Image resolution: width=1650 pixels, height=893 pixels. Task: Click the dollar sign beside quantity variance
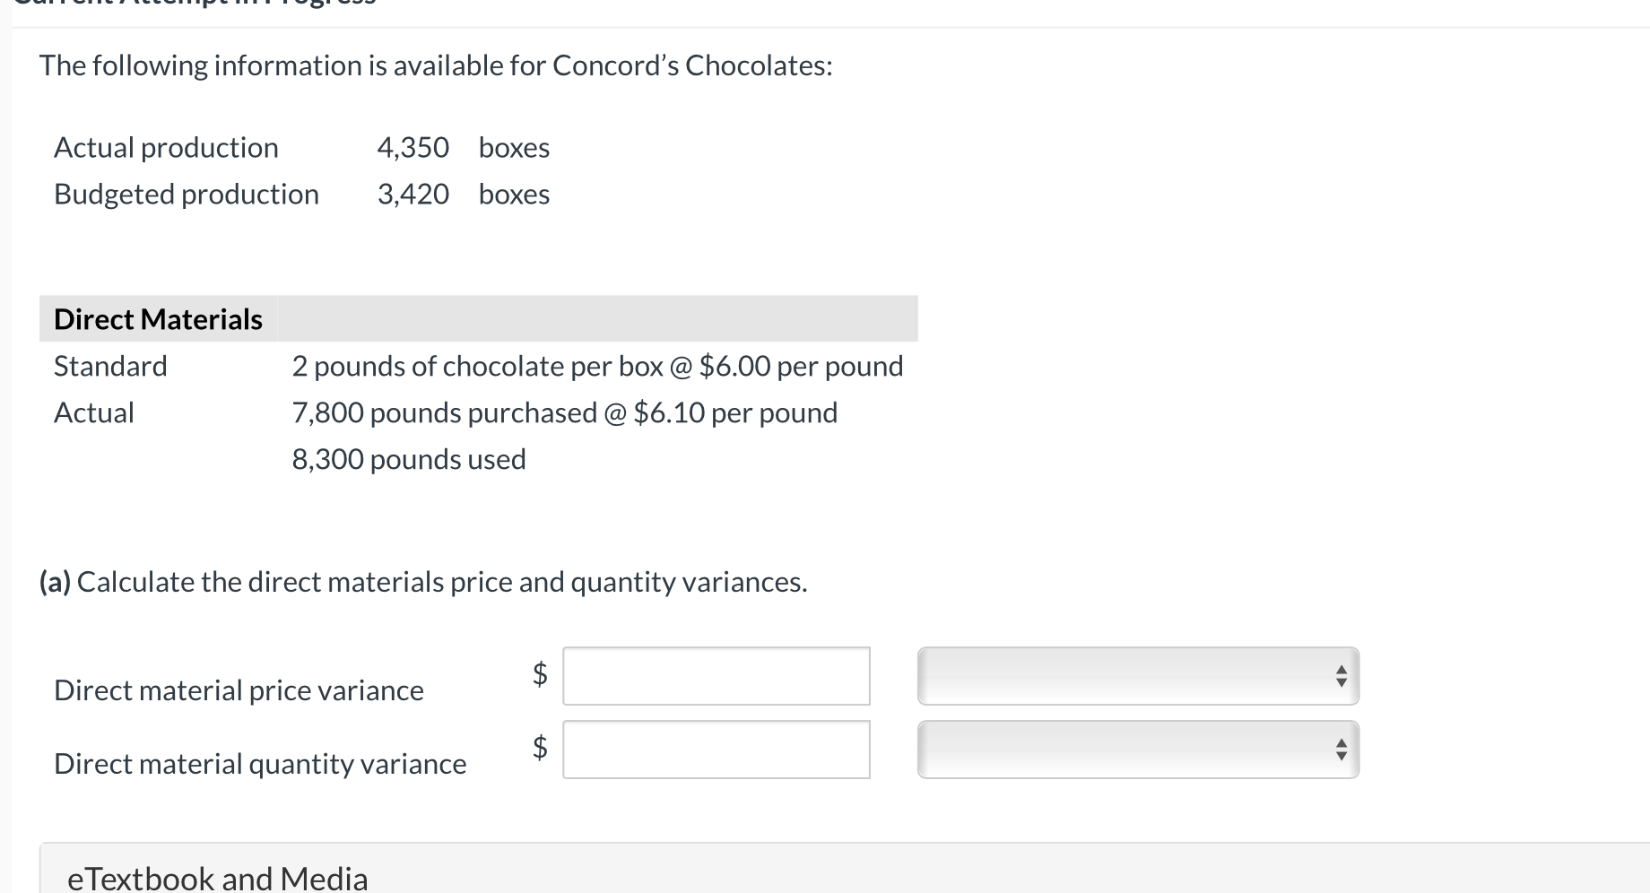[x=540, y=746]
